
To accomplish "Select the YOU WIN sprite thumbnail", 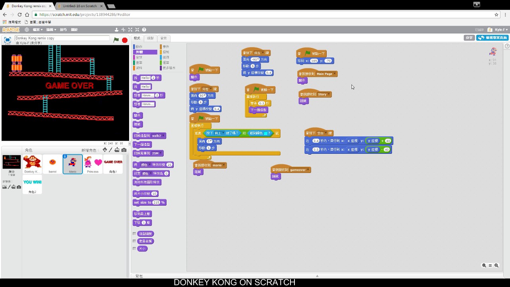I will [x=32, y=185].
